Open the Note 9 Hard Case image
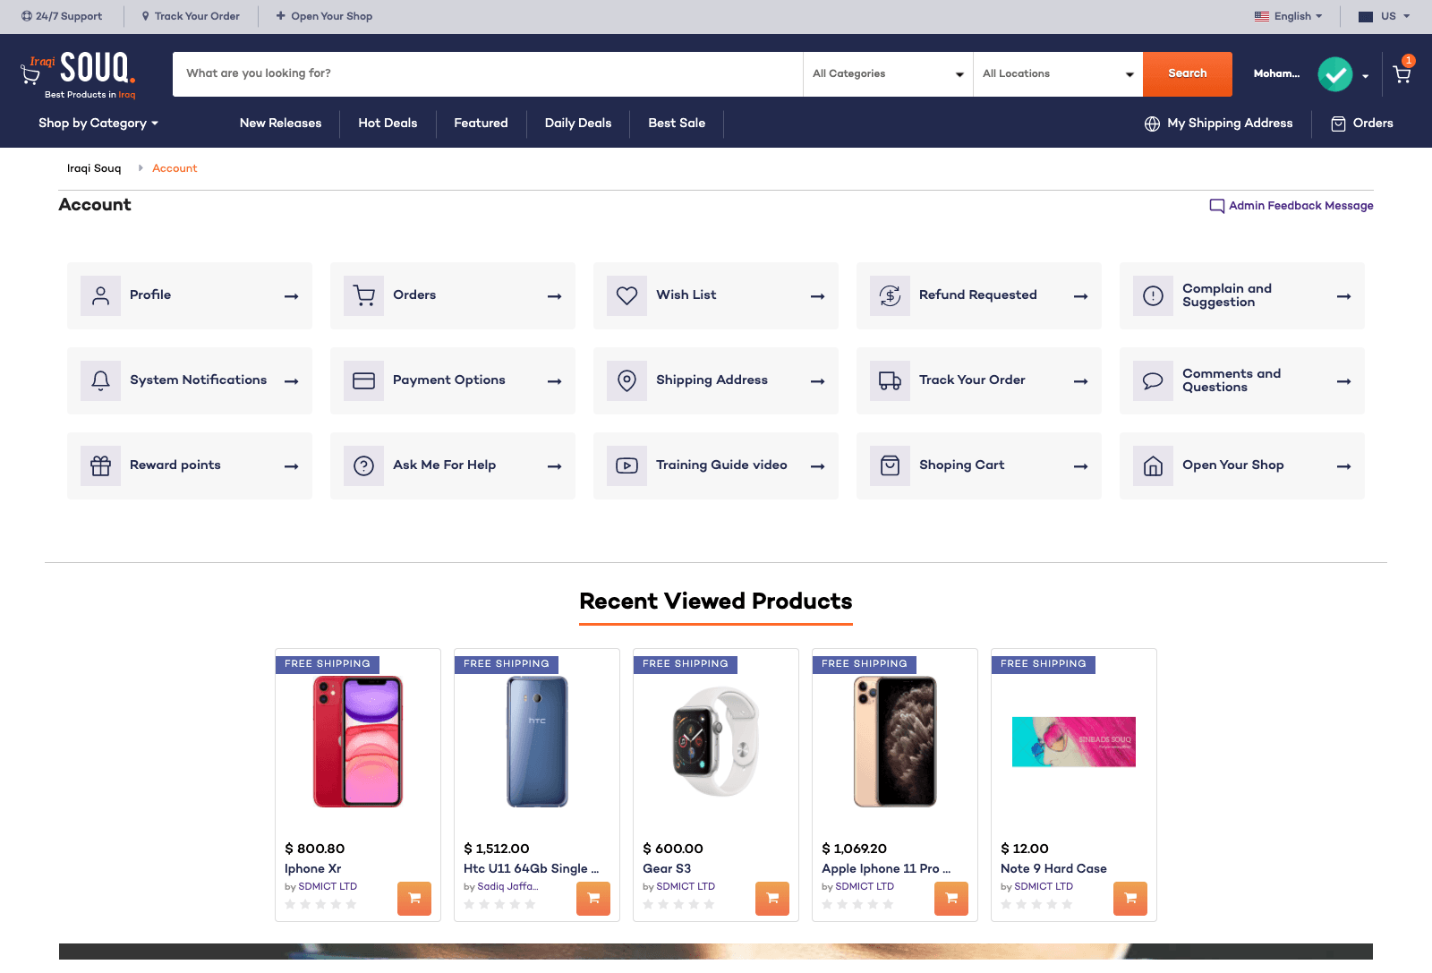Viewport: 1432px width, 973px height. [1074, 741]
